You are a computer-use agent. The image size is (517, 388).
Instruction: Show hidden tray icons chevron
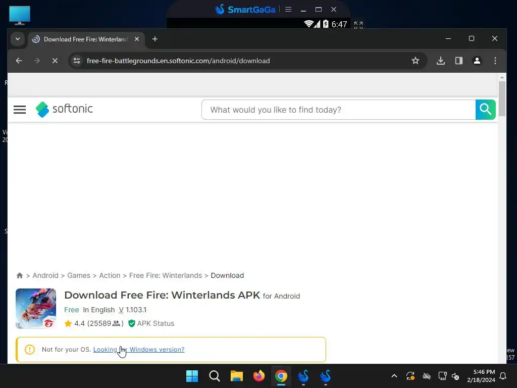(394, 376)
